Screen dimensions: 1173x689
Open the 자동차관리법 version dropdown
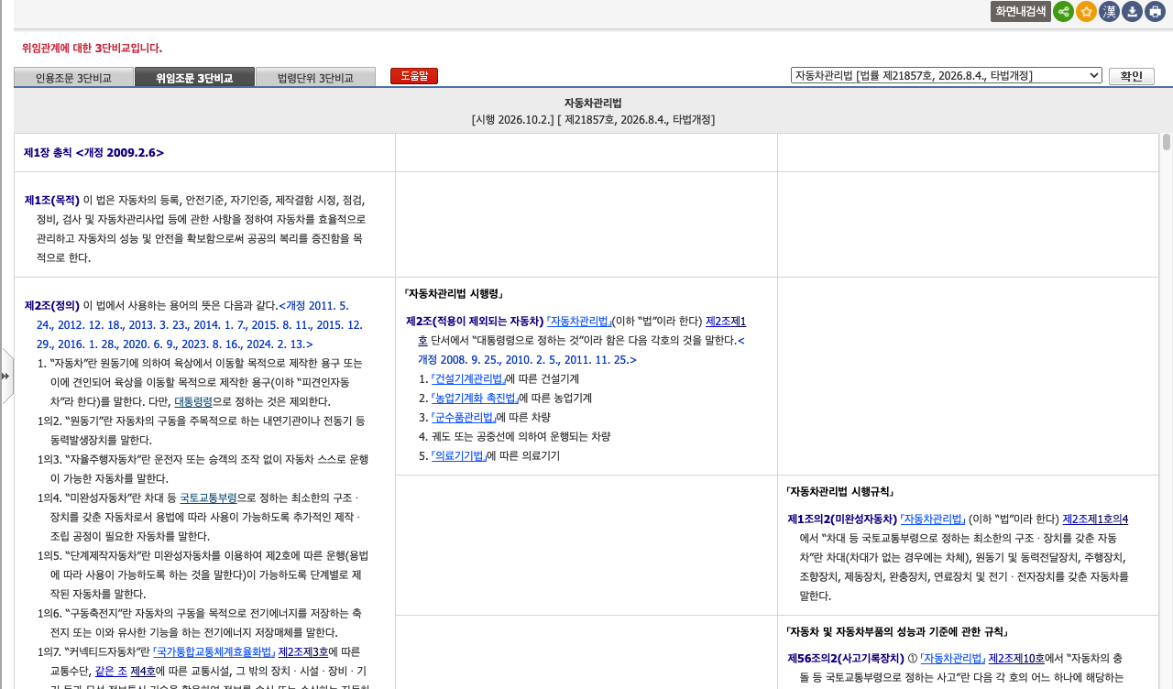(x=947, y=75)
